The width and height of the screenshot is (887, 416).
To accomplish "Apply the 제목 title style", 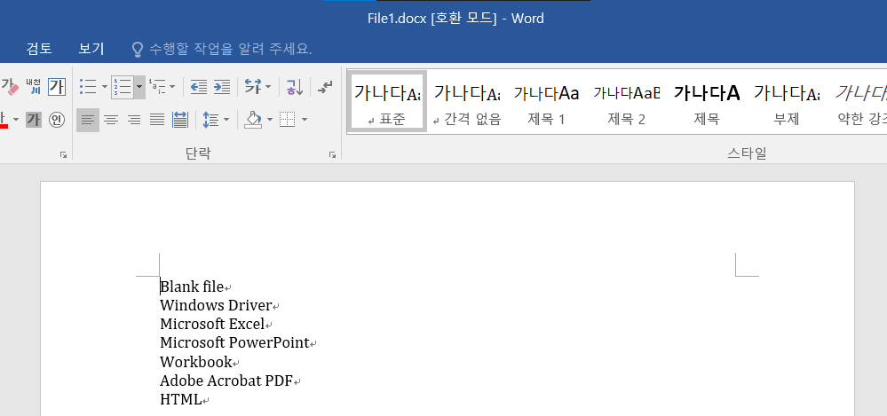I will 707,102.
